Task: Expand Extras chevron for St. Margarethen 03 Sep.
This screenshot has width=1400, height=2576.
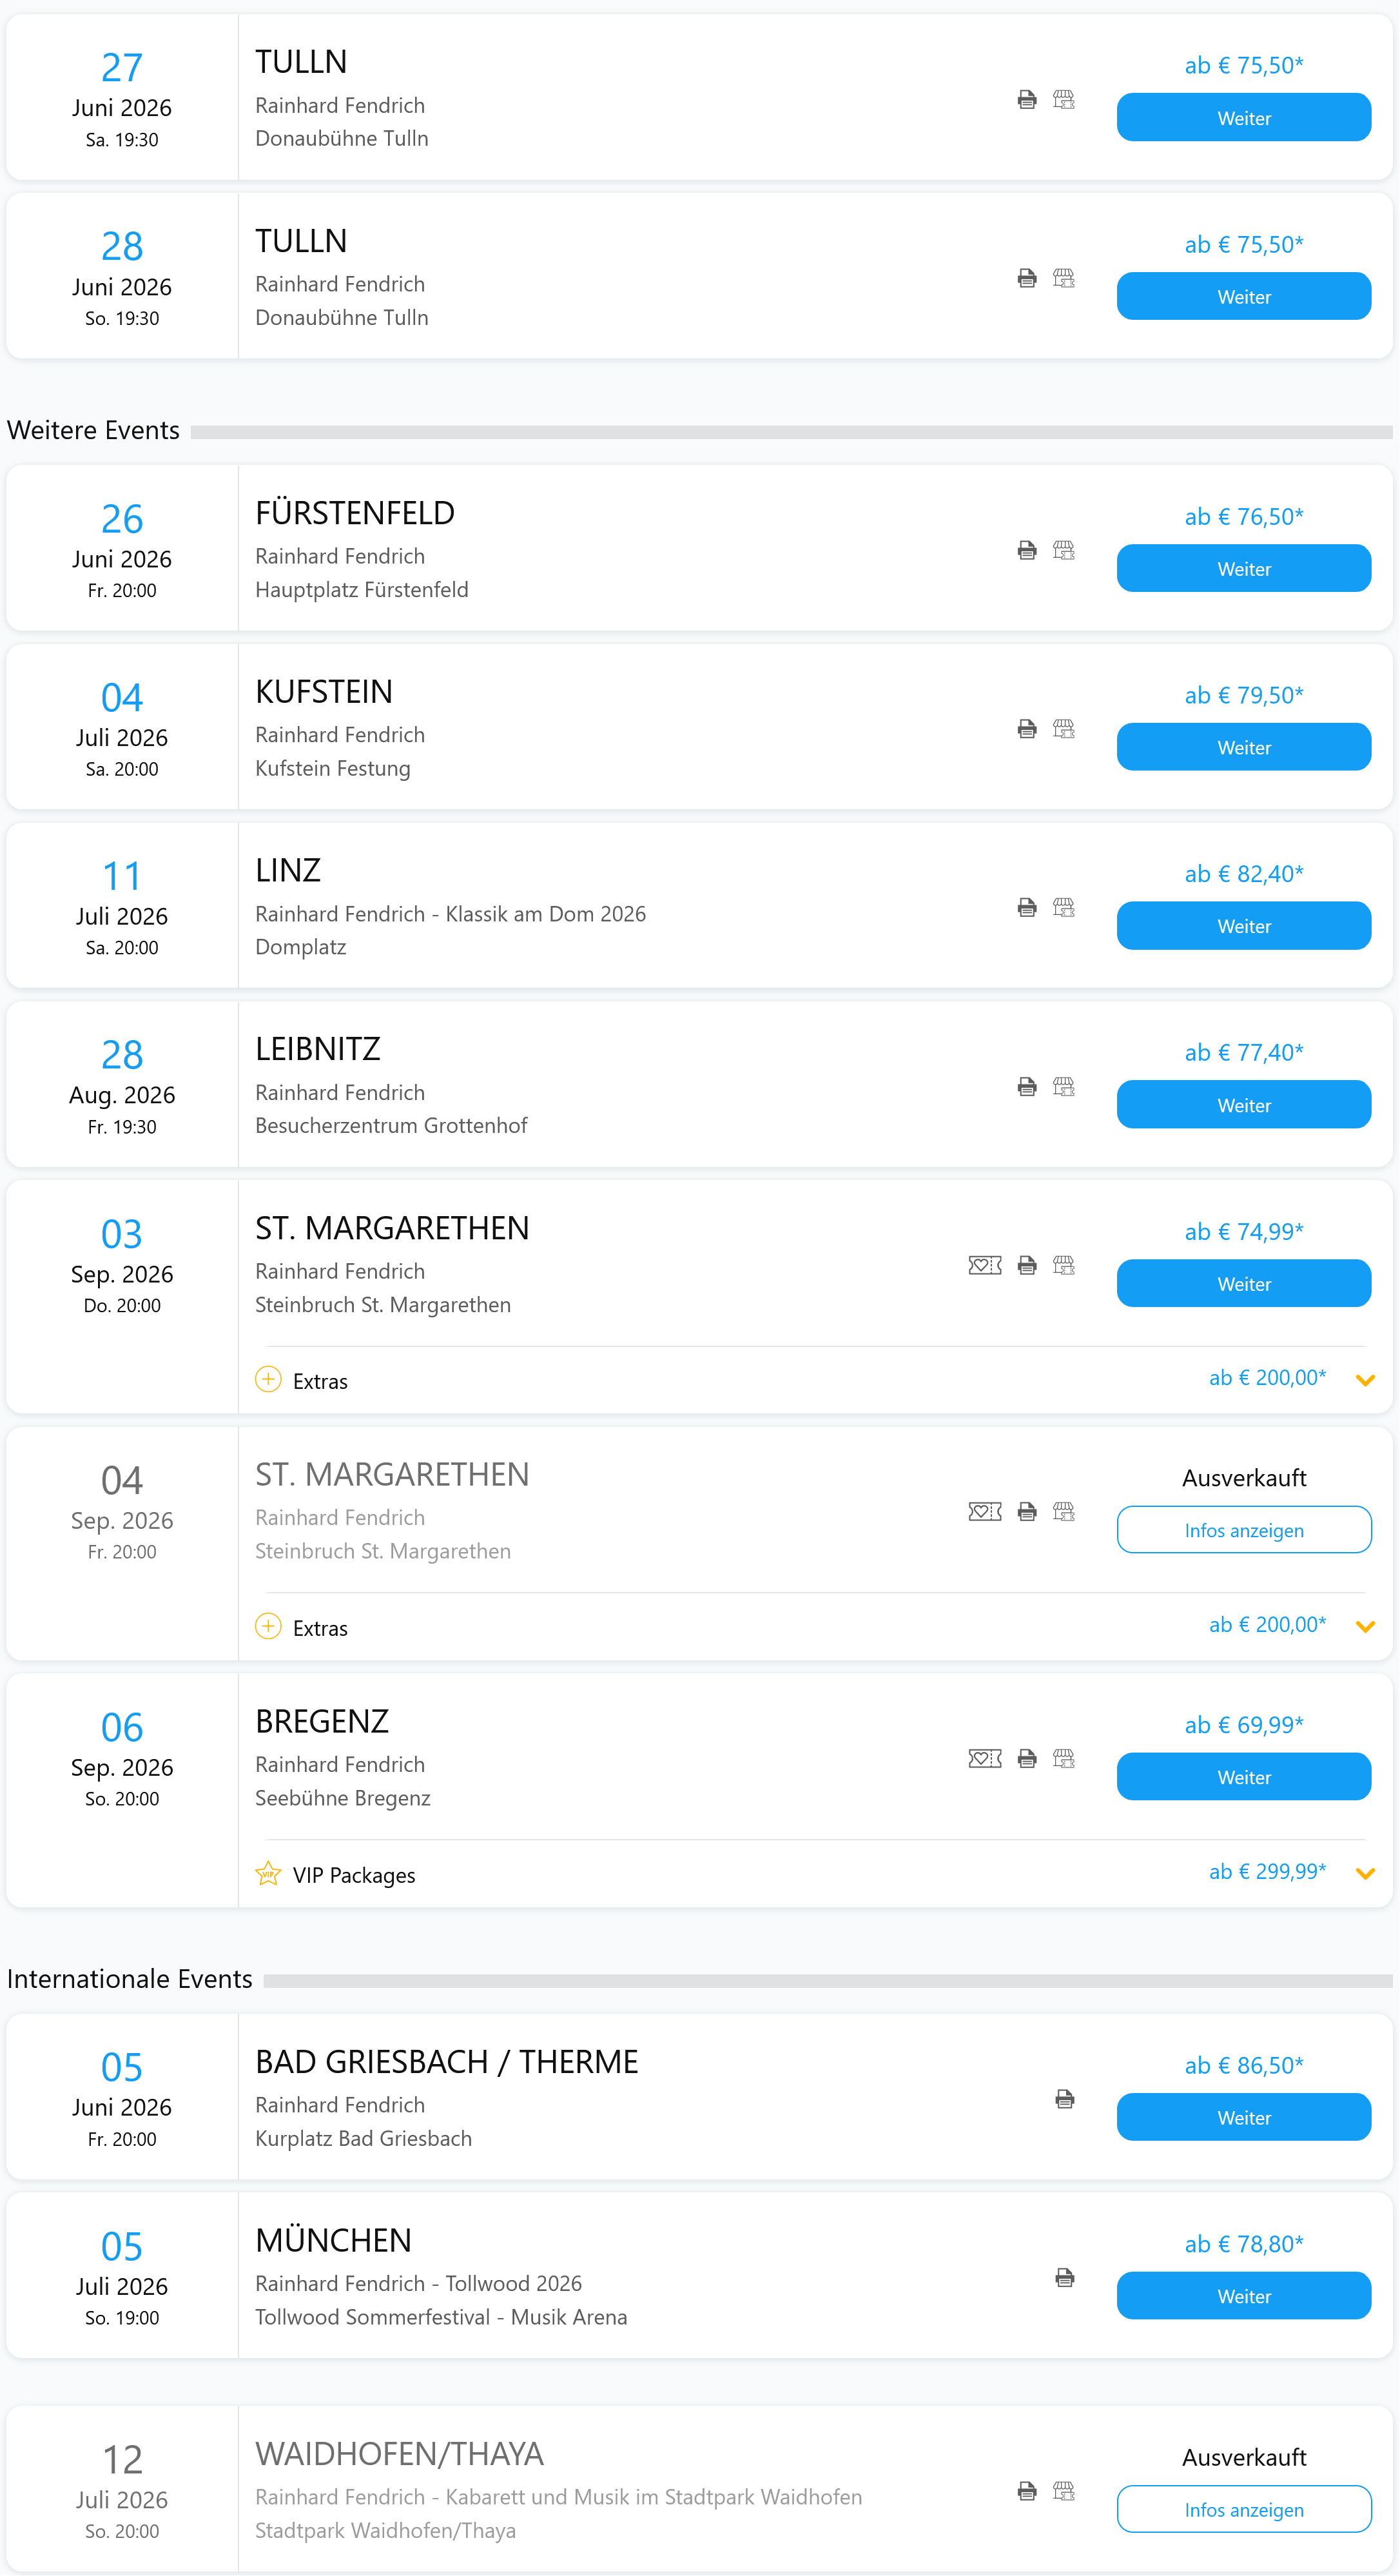Action: 1365,1380
